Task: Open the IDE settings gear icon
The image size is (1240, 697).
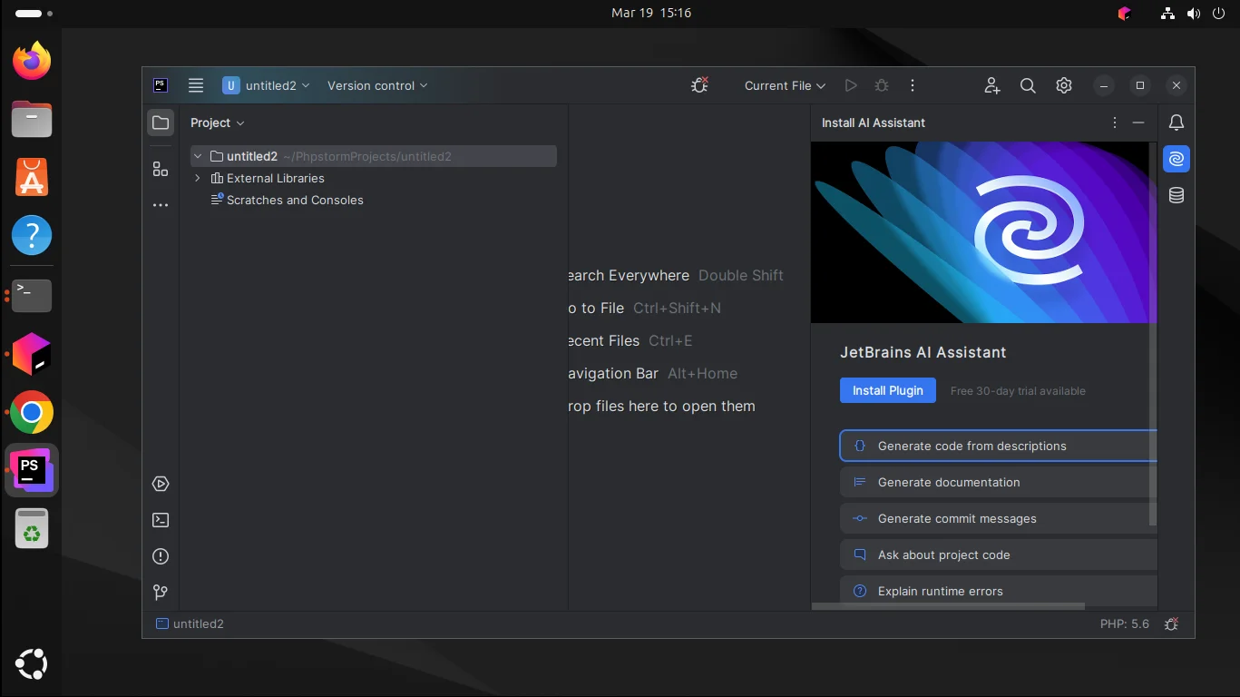Action: 1063,85
